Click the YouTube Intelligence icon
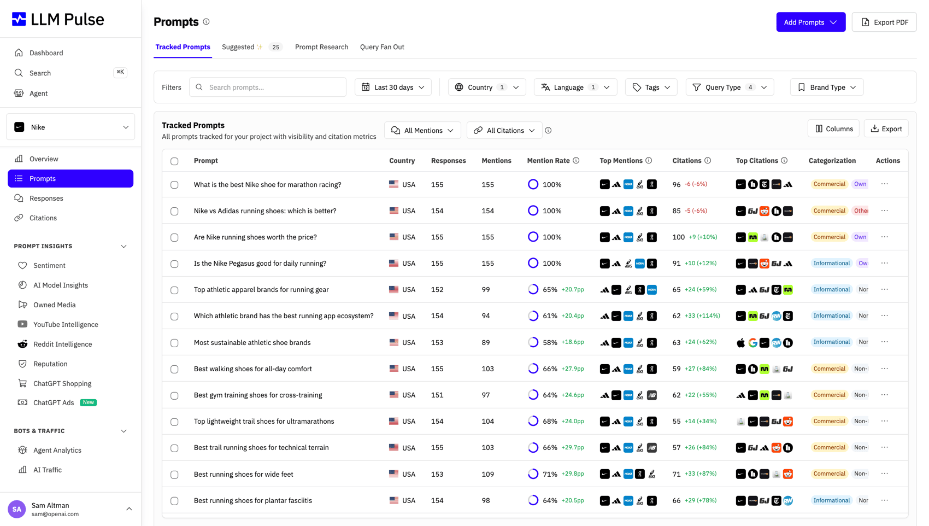 [x=22, y=324]
